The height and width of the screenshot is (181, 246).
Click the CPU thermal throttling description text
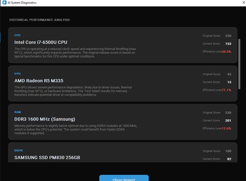click(75, 53)
